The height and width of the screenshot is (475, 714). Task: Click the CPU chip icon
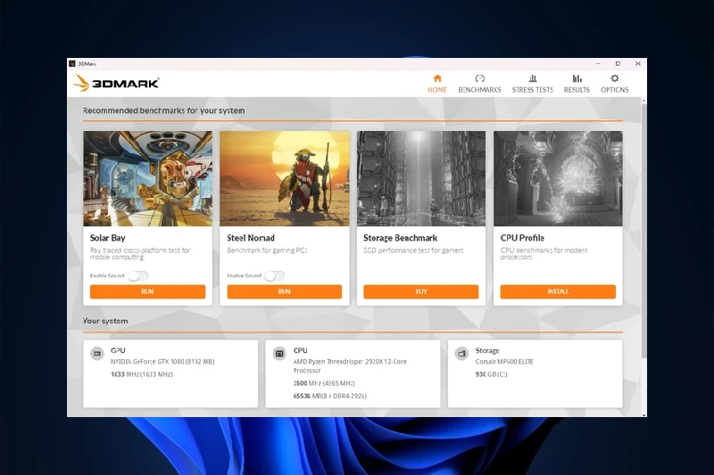pos(279,353)
